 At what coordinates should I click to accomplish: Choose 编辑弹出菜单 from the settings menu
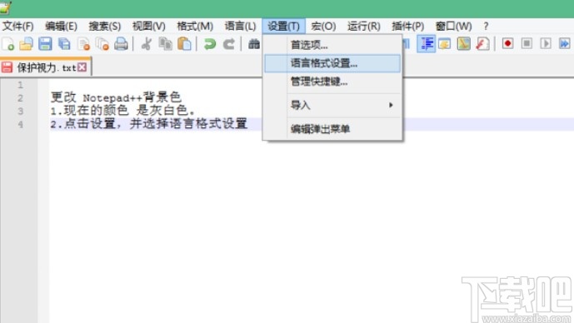click(x=332, y=129)
